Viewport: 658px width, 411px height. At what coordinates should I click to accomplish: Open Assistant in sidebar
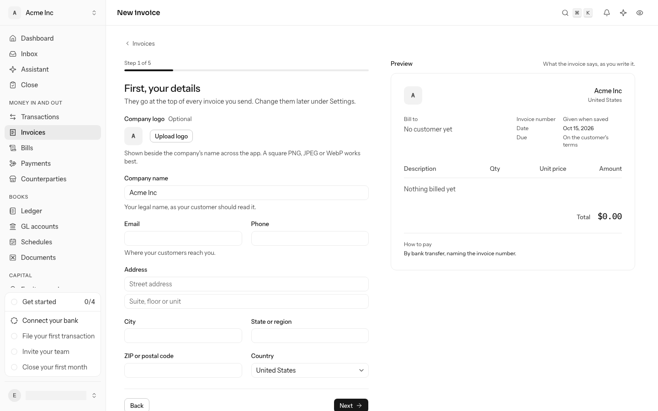click(x=53, y=69)
